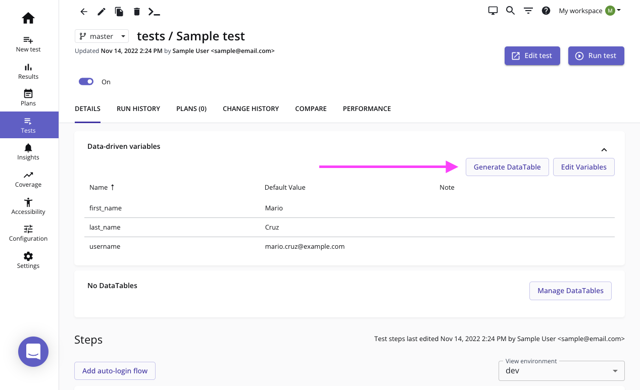The width and height of the screenshot is (640, 390).
Task: Open the View environment dev dropdown
Action: click(562, 371)
